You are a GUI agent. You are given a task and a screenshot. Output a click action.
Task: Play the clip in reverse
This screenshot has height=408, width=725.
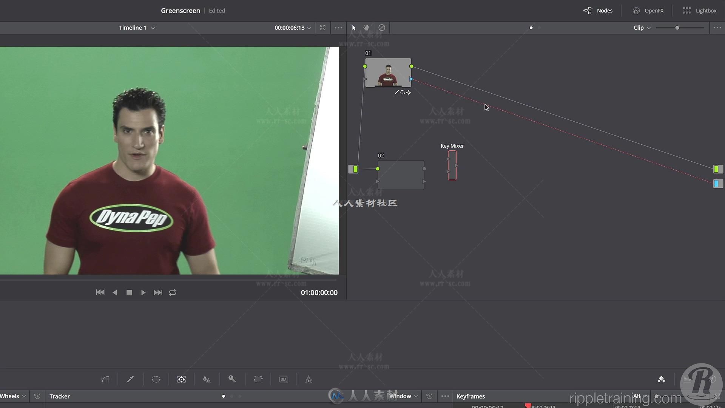point(115,292)
